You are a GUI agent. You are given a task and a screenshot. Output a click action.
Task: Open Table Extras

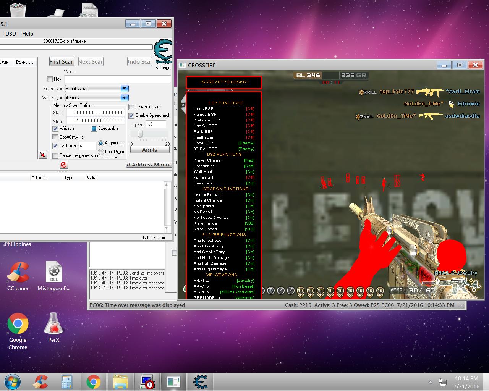[x=154, y=238]
